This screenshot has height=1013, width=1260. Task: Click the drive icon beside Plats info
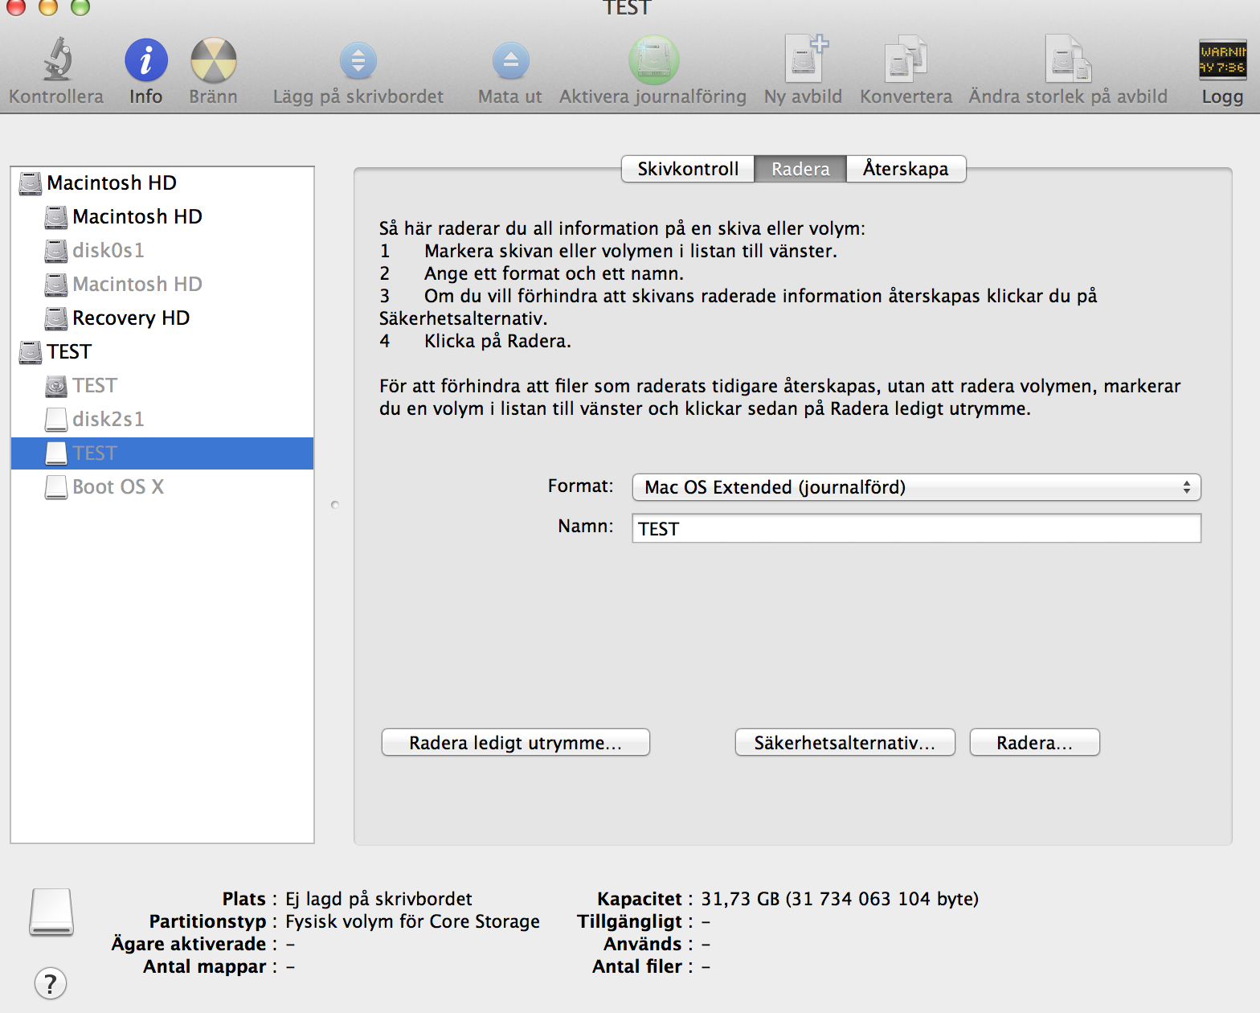(x=51, y=912)
